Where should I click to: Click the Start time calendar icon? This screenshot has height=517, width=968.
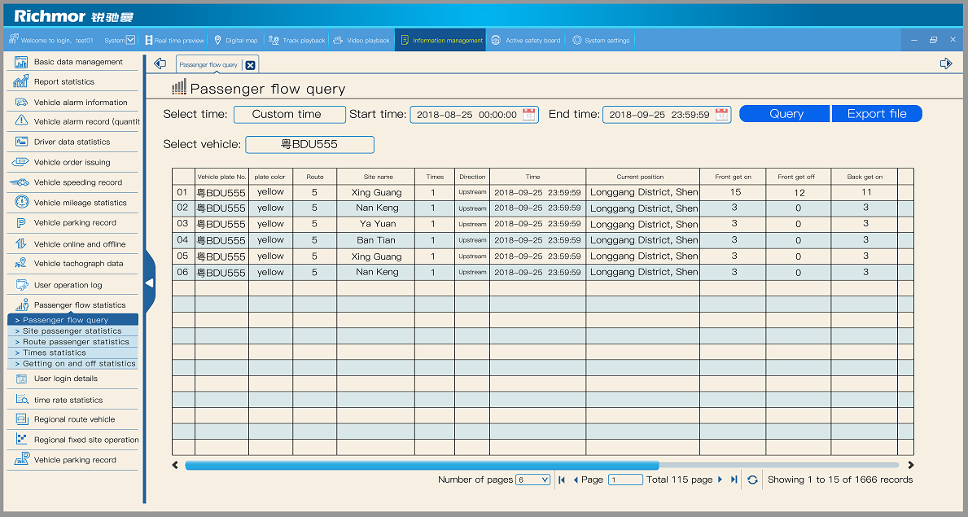(529, 115)
